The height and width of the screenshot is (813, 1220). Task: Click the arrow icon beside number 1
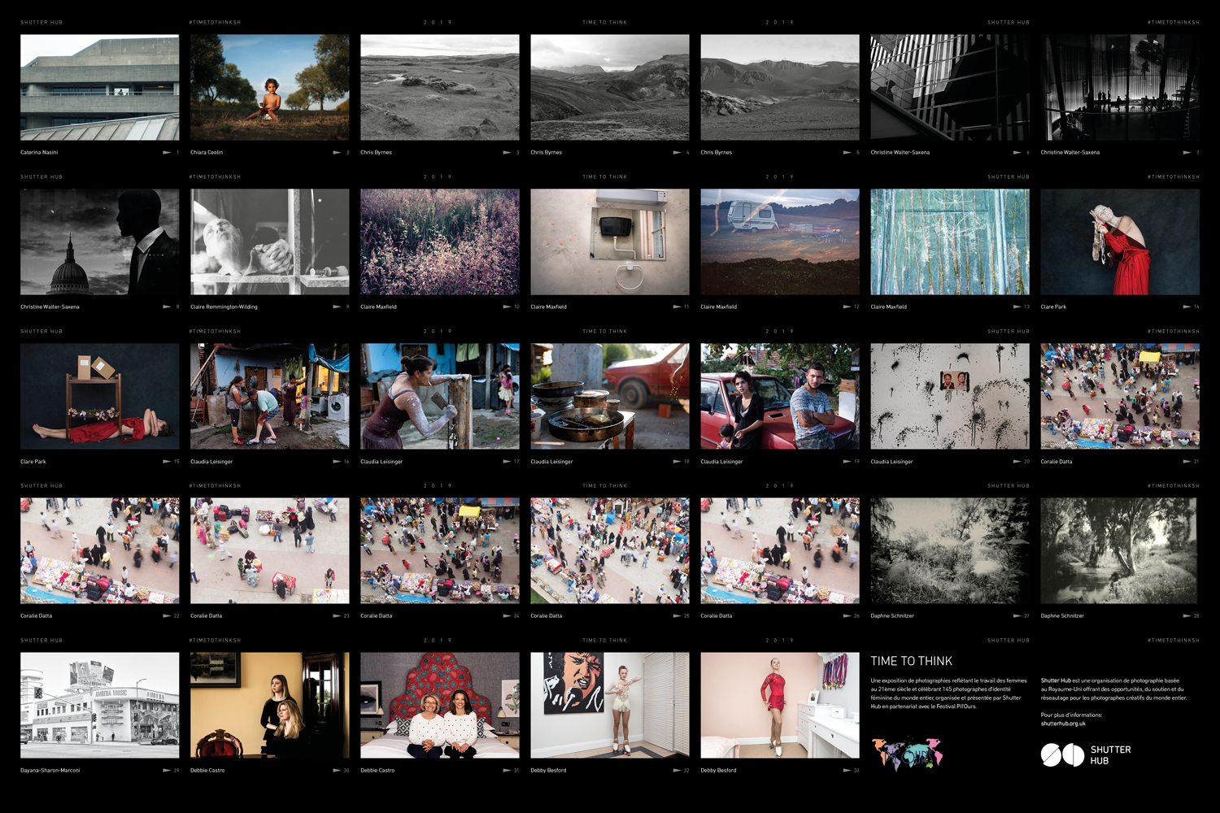coord(167,152)
